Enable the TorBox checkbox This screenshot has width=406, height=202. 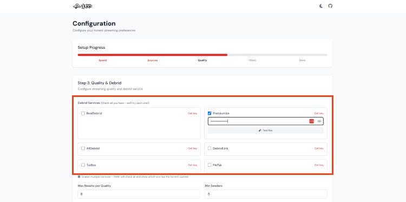pos(83,165)
